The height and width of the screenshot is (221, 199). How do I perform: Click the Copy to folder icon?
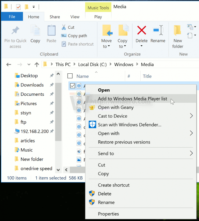[123, 30]
